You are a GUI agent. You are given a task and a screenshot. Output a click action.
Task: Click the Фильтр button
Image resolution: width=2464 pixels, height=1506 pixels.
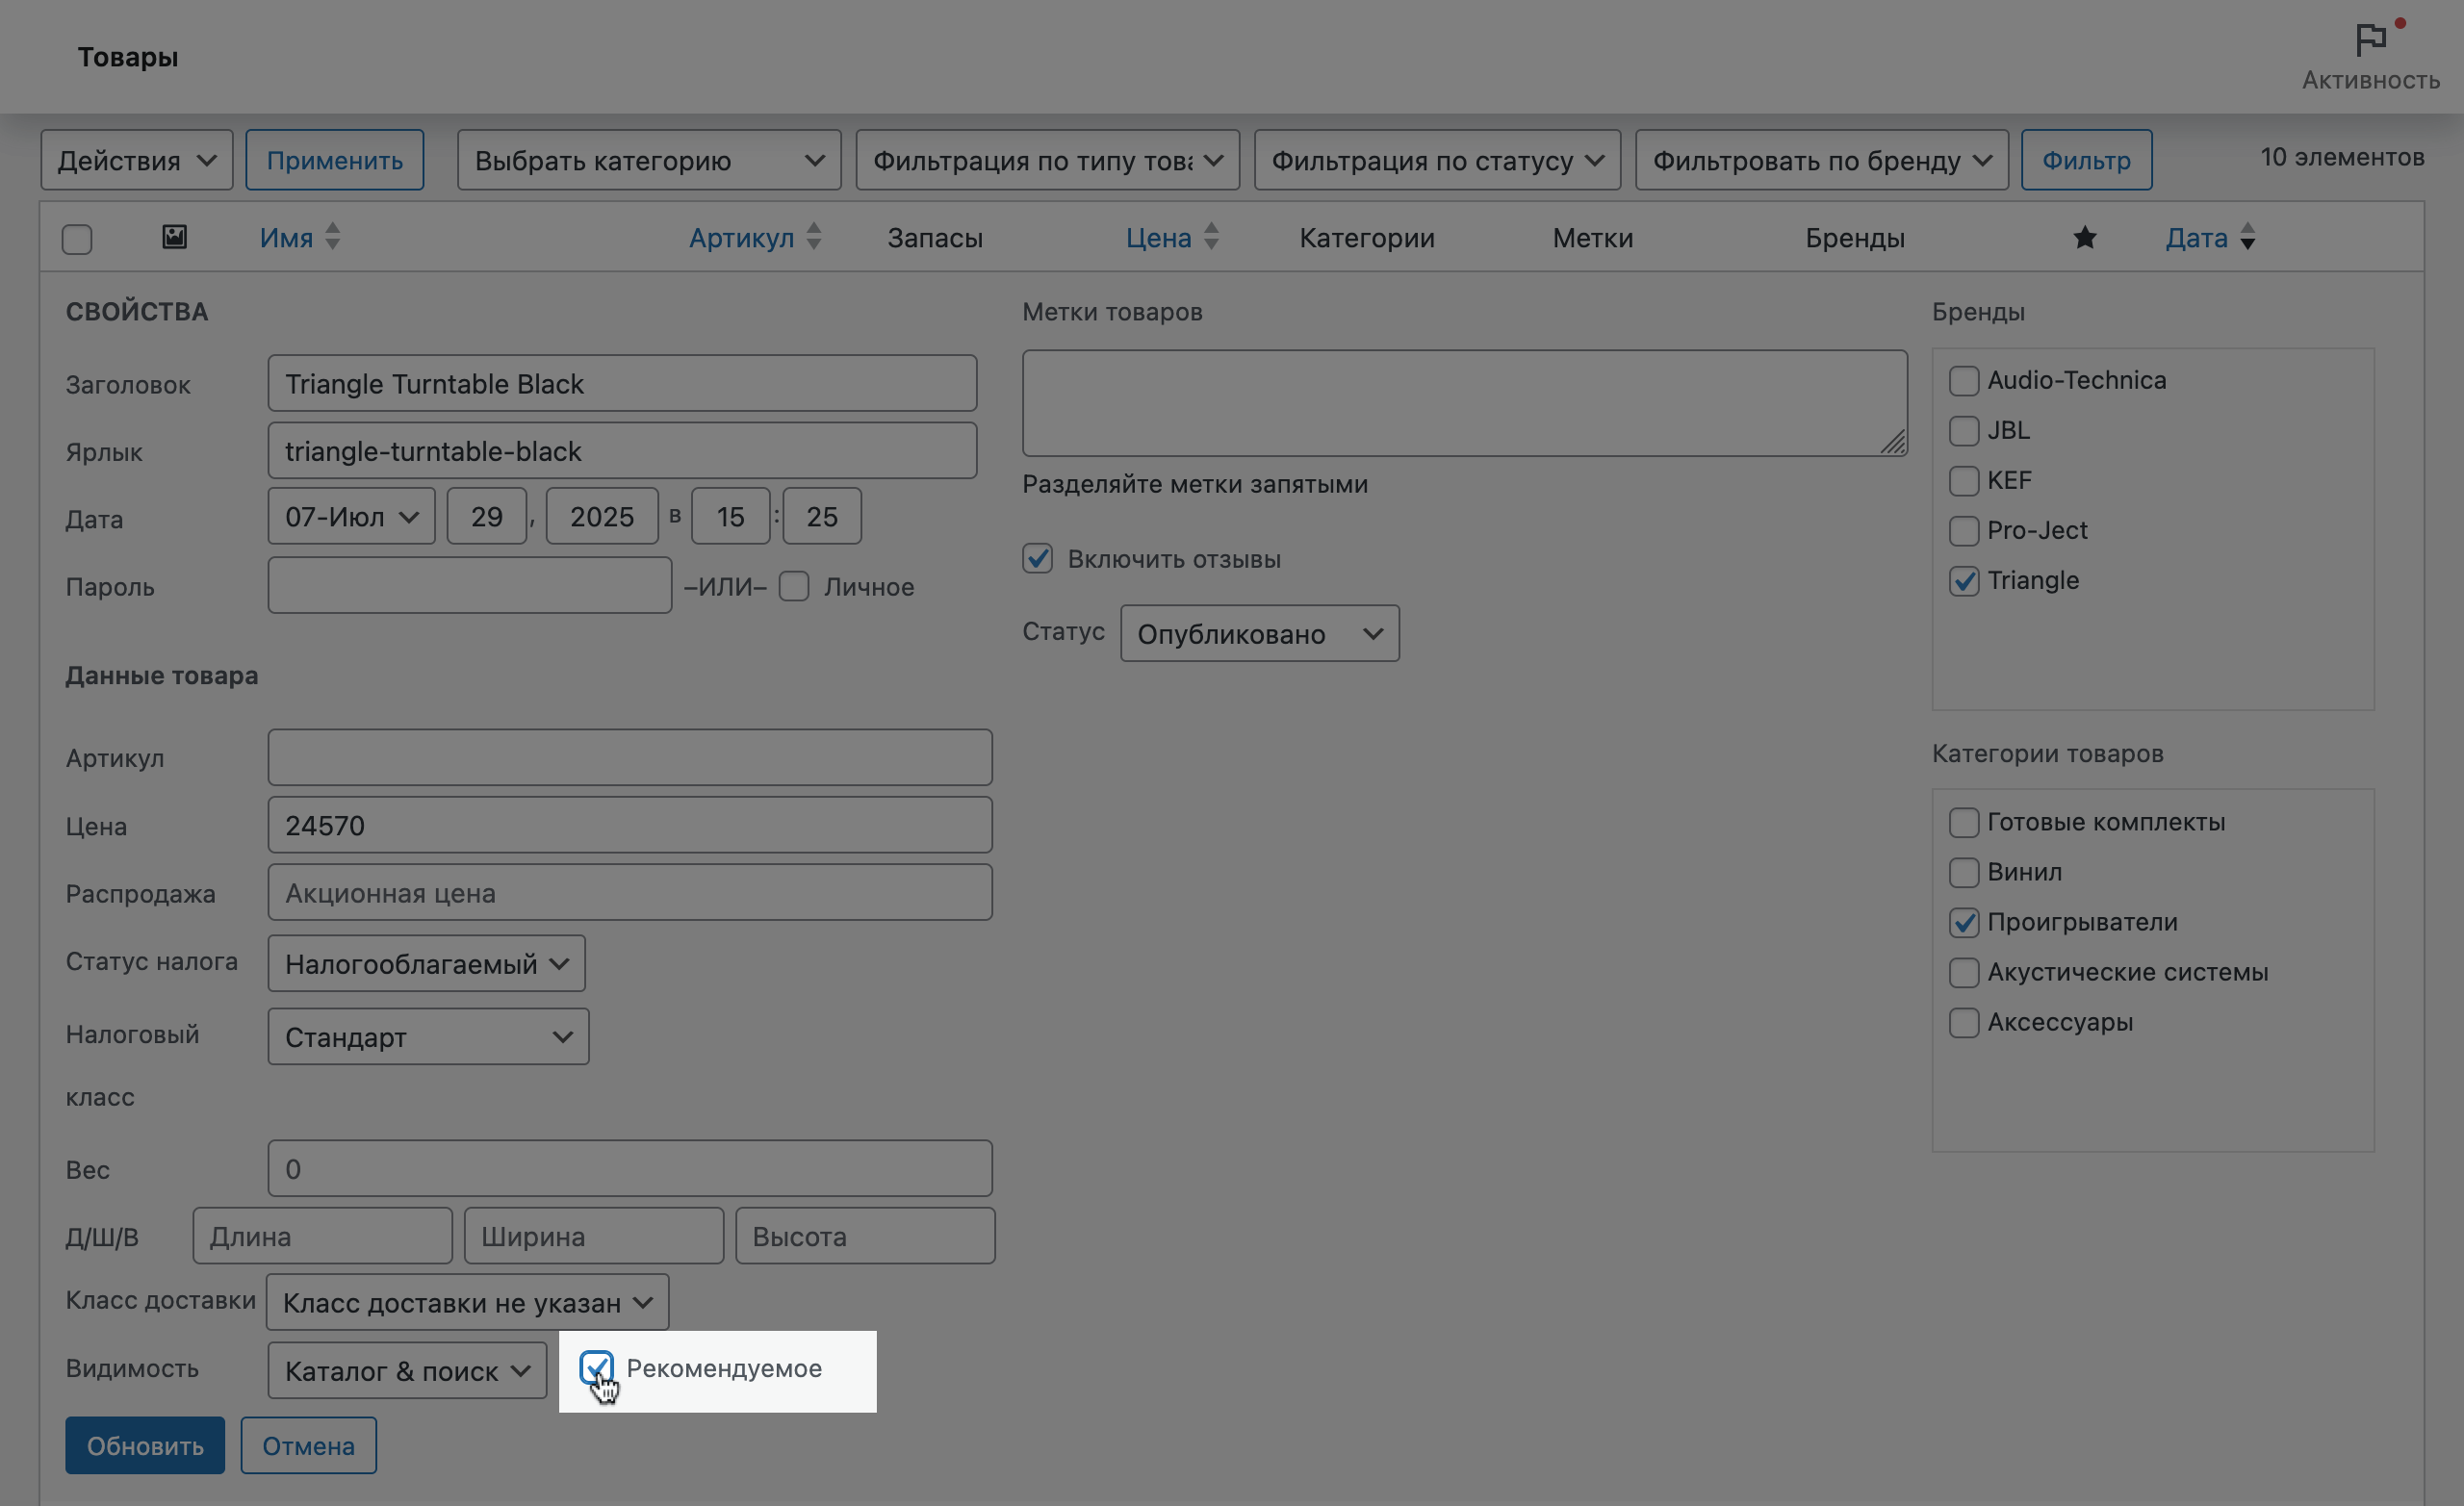[x=2086, y=160]
